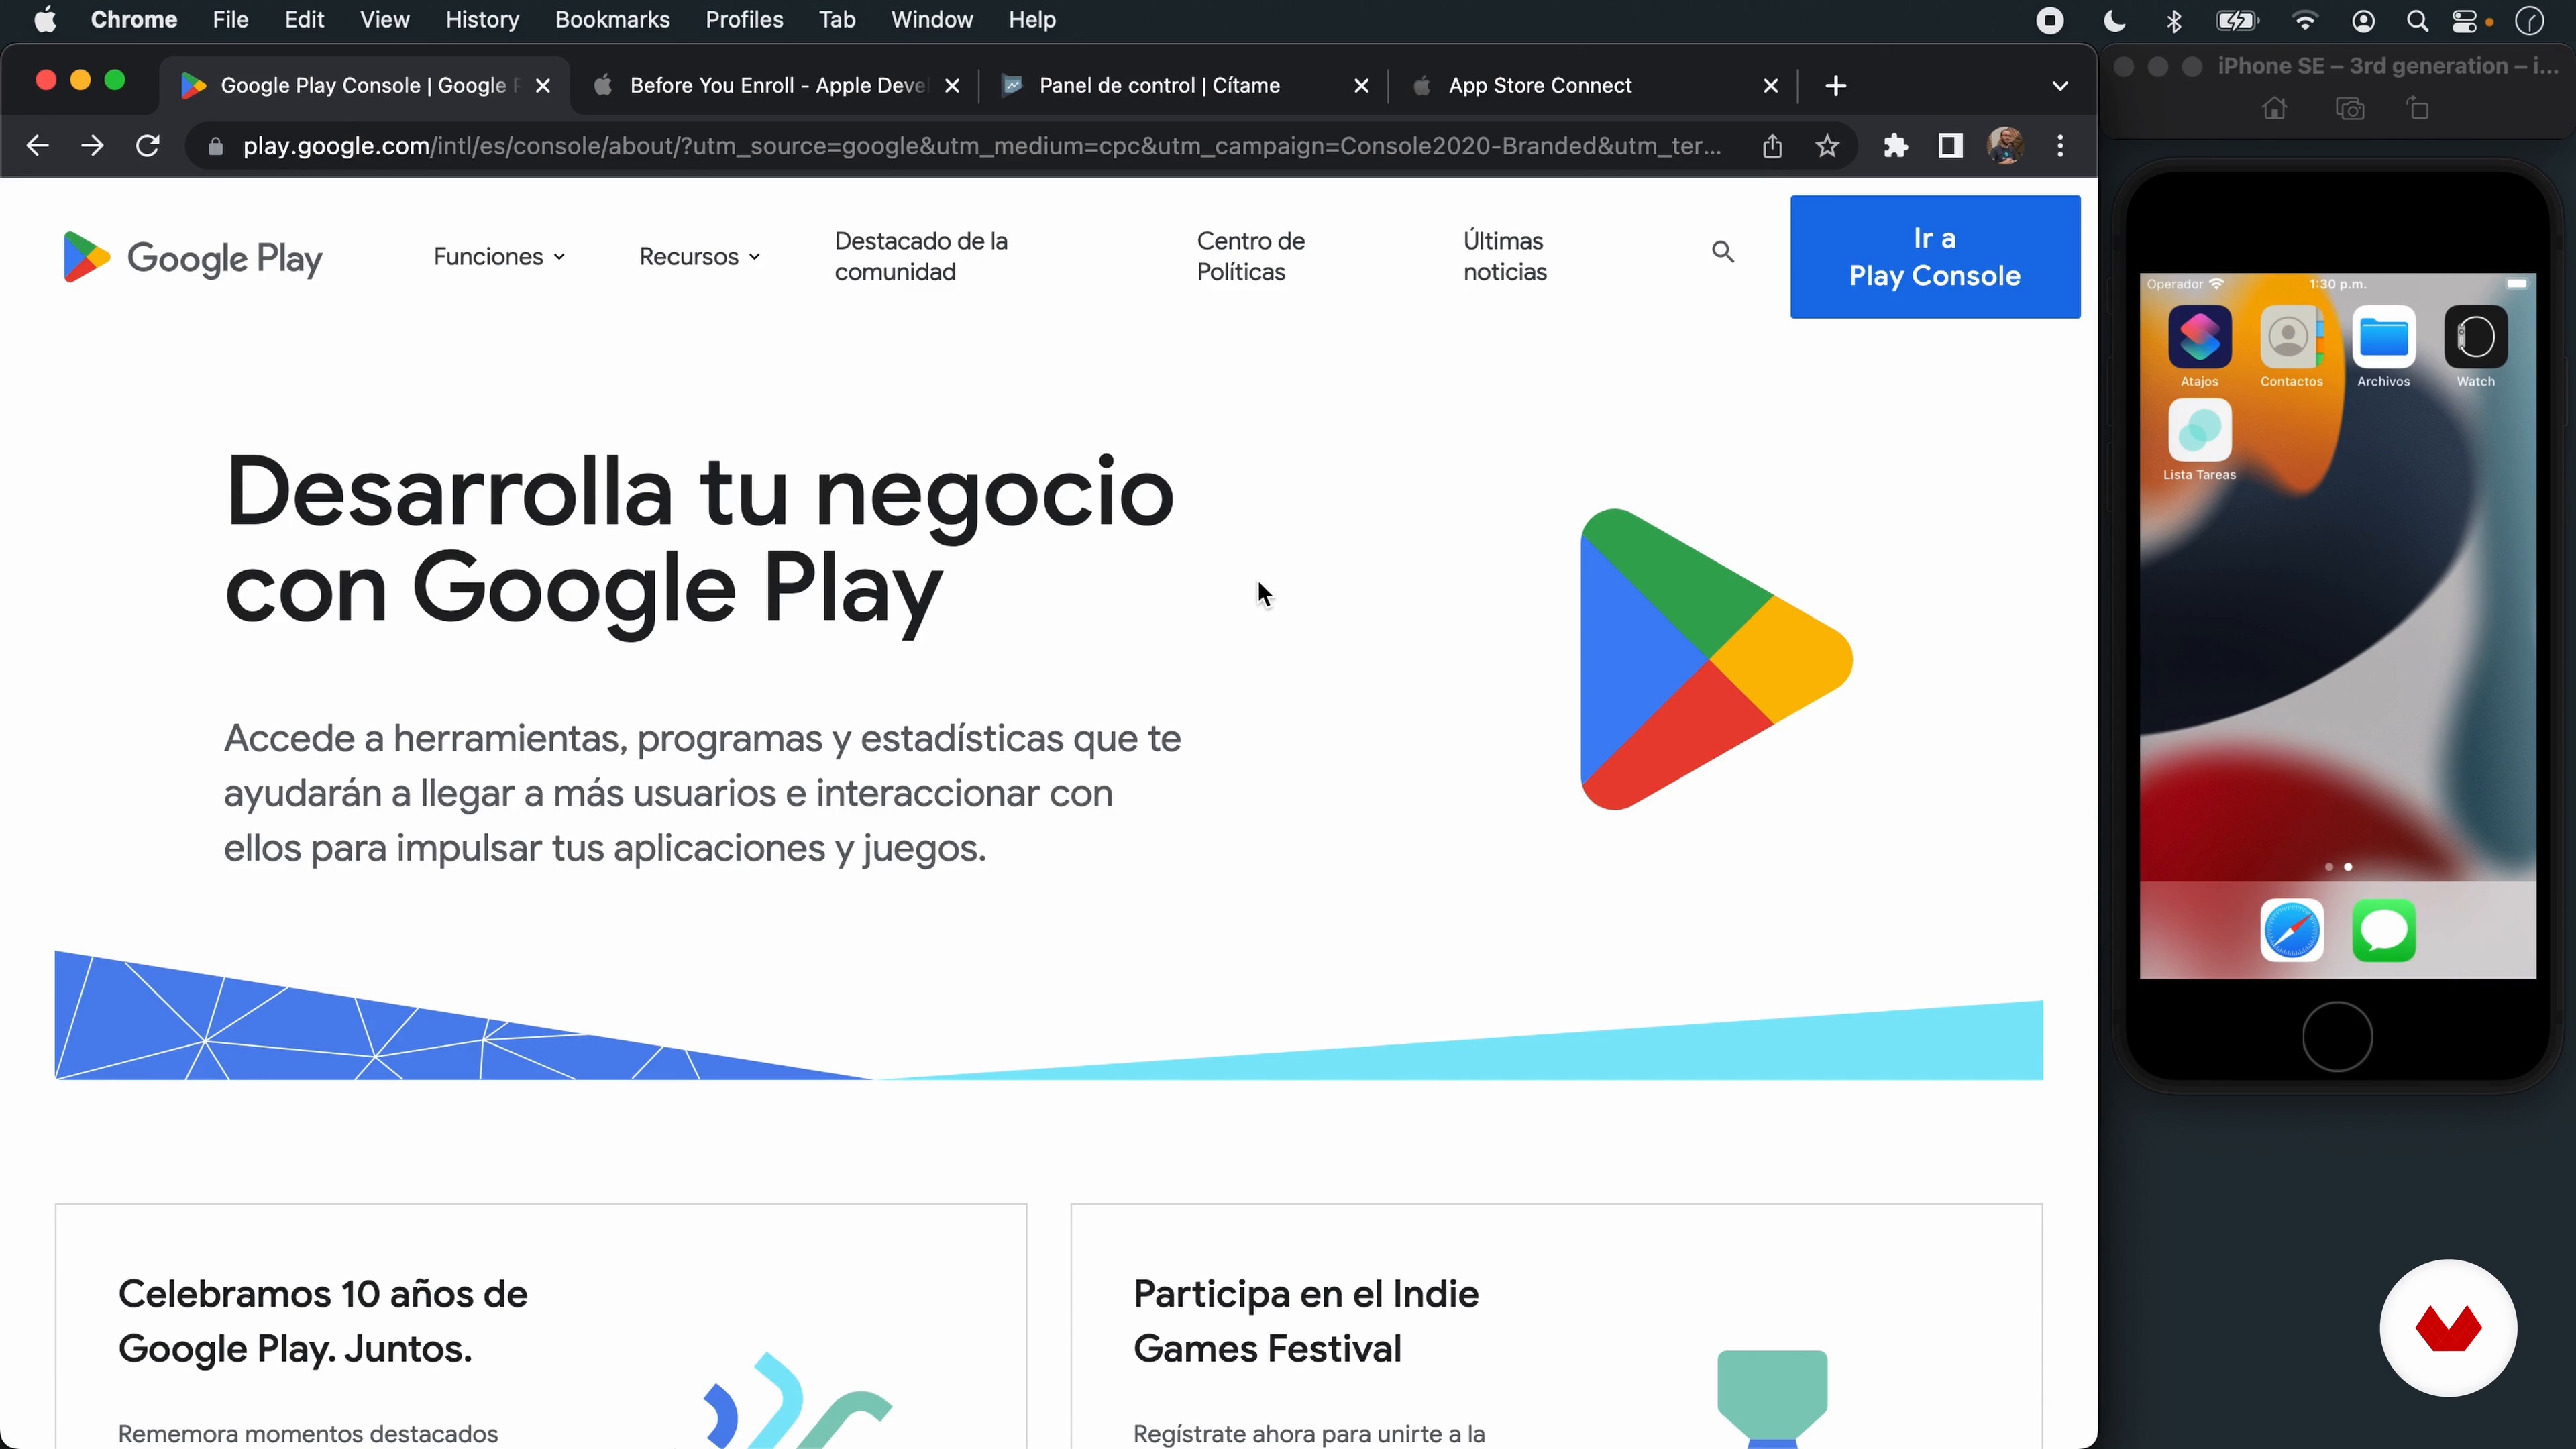Toggle the Chrome side panel icon
The width and height of the screenshot is (2576, 1449).
click(x=1950, y=146)
